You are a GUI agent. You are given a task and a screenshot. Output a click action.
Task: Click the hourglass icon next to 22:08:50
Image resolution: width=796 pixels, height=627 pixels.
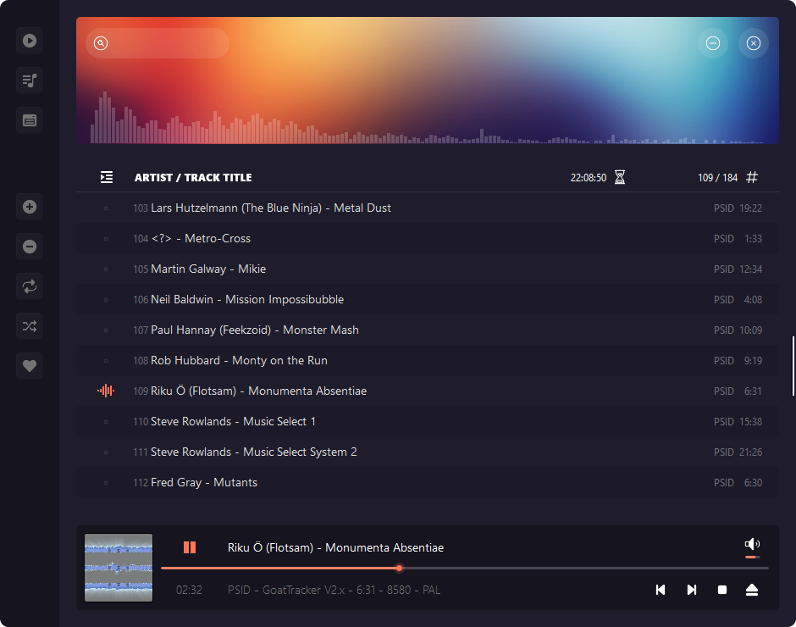click(619, 177)
